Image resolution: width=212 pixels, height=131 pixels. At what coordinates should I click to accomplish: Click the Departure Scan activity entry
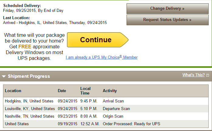tap(116, 109)
